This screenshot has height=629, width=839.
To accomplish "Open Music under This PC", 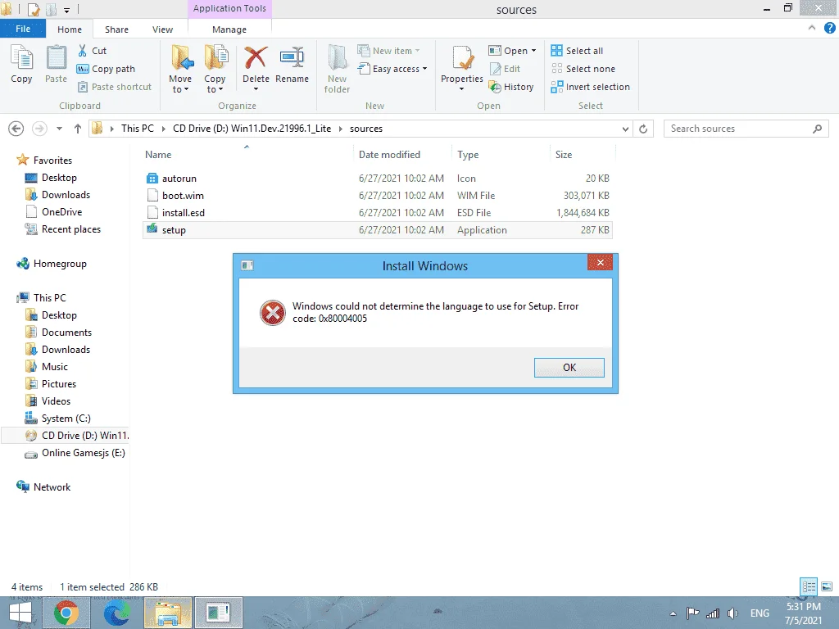I will [x=47, y=366].
